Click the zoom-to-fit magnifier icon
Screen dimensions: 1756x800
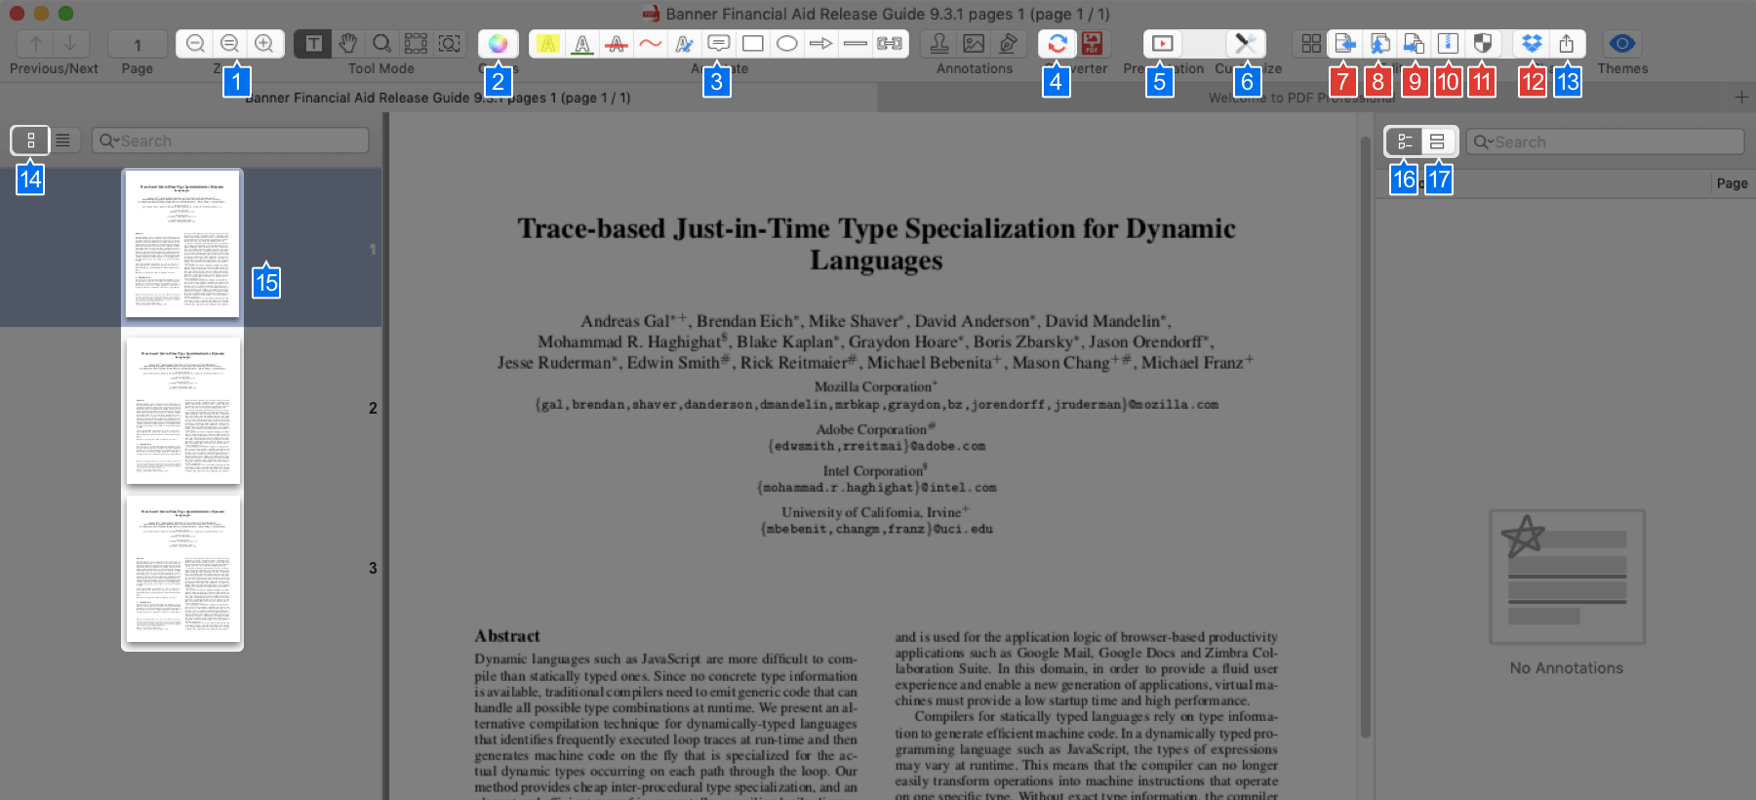(x=230, y=44)
